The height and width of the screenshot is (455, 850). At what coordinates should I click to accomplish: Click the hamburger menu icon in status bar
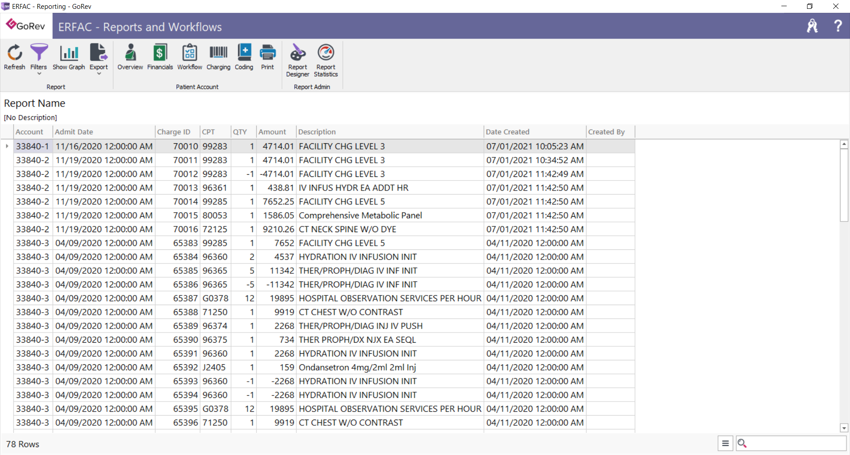[725, 443]
